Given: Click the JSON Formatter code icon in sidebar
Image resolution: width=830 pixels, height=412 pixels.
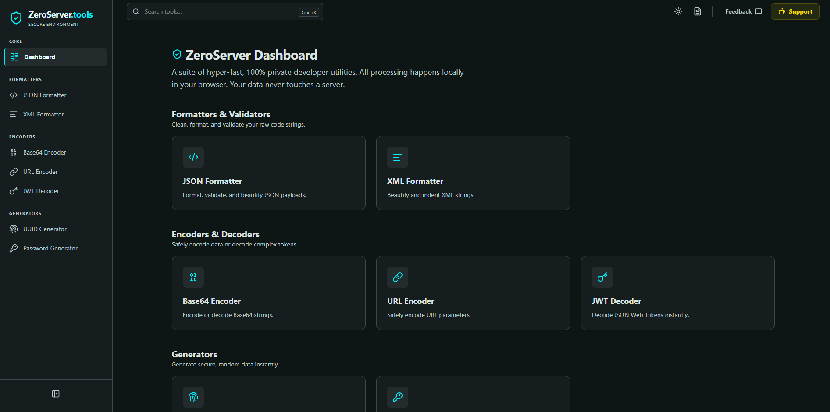Looking at the screenshot, I should coord(14,95).
